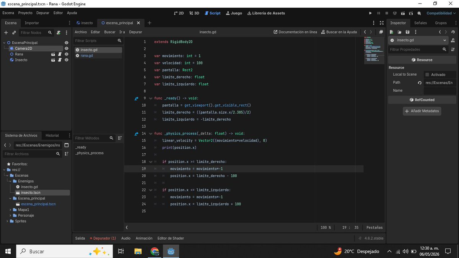Click Buscar en la Ayuda
This screenshot has width=459, height=258.
point(339,32)
